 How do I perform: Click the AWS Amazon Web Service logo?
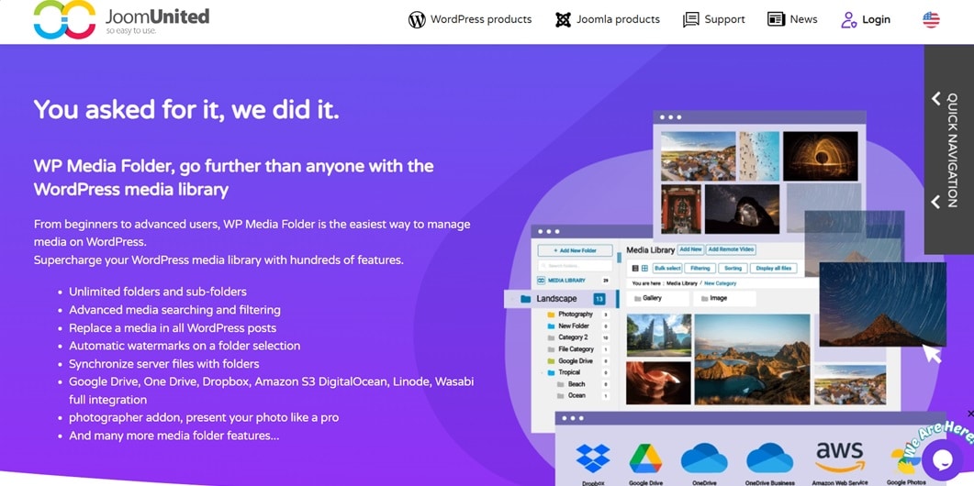839,458
